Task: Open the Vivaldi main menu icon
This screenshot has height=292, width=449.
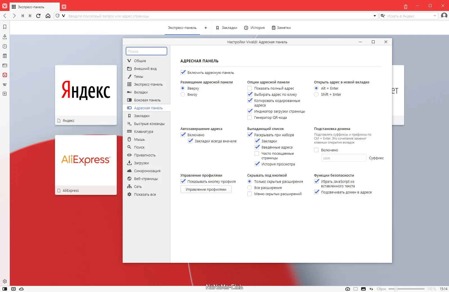Action: pyautogui.click(x=5, y=6)
